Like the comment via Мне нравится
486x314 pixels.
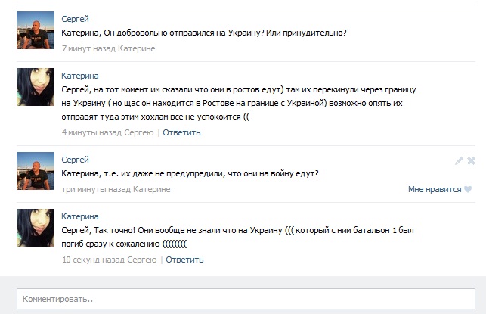point(434,189)
